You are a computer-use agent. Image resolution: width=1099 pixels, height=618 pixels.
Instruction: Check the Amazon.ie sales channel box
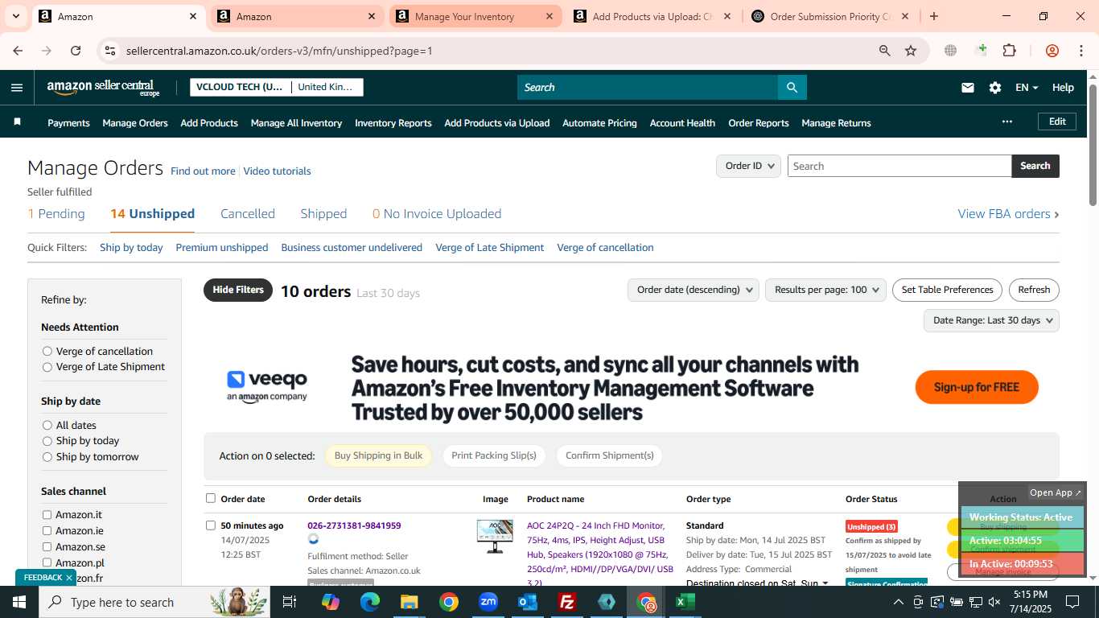tap(47, 531)
